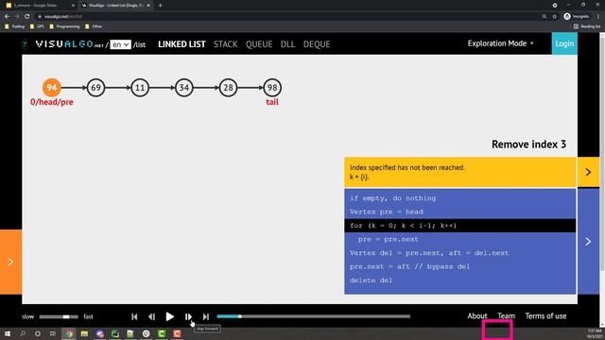Expand the orange actions panel
Image resolution: width=605 pixels, height=340 pixels.
pos(10,263)
